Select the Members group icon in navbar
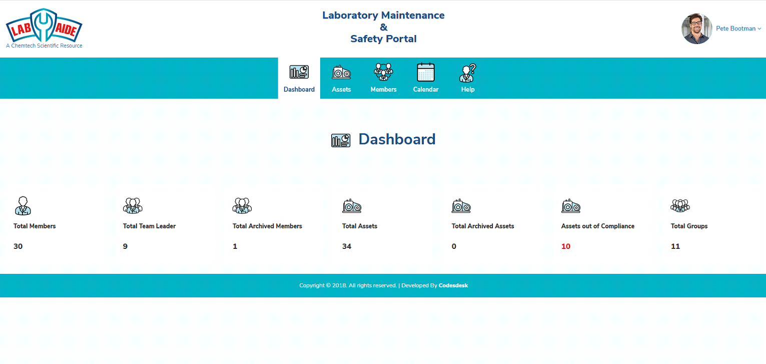 pos(383,72)
